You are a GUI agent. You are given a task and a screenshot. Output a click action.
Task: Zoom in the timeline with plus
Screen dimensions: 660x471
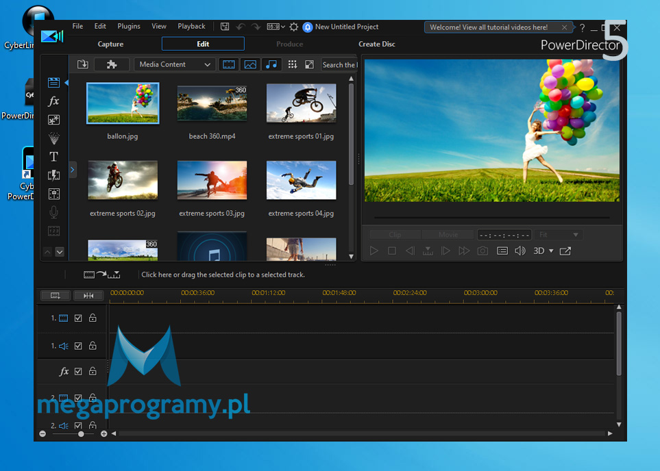click(x=104, y=433)
